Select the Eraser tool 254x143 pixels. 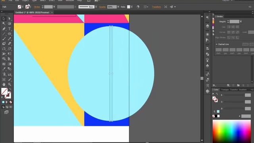coord(10,44)
